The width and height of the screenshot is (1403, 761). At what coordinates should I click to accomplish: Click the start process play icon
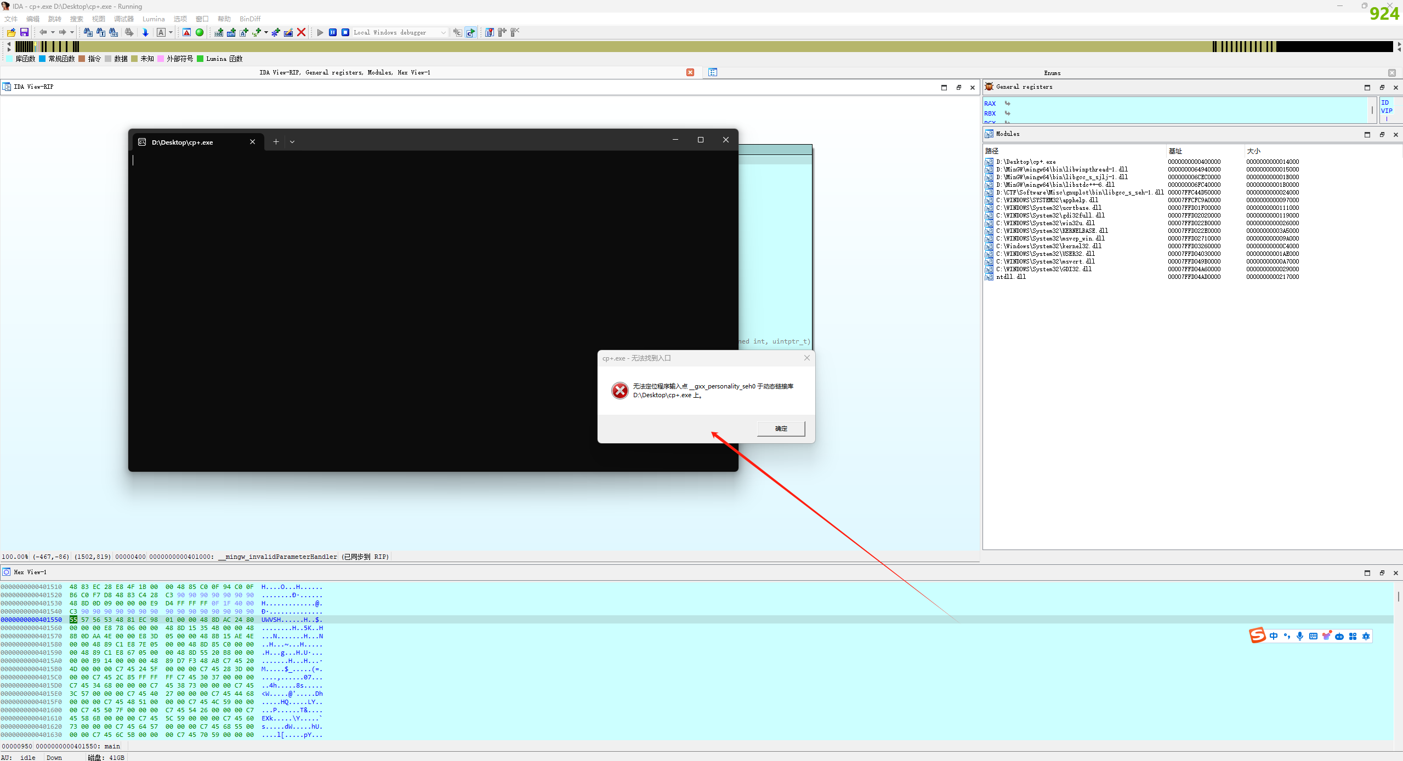point(320,32)
